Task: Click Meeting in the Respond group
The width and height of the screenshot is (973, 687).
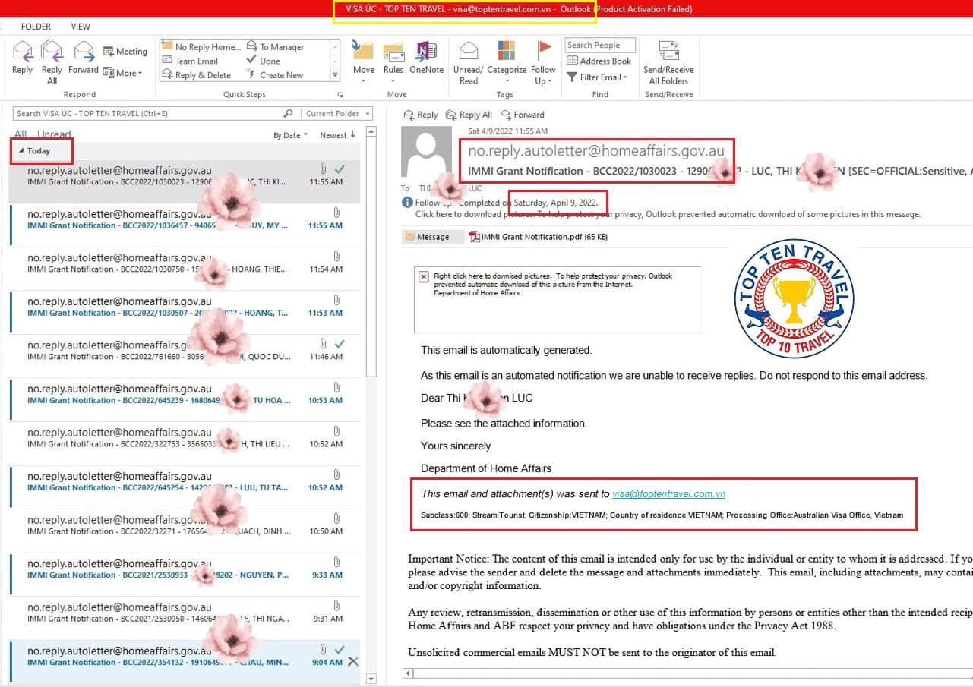Action: coord(125,51)
